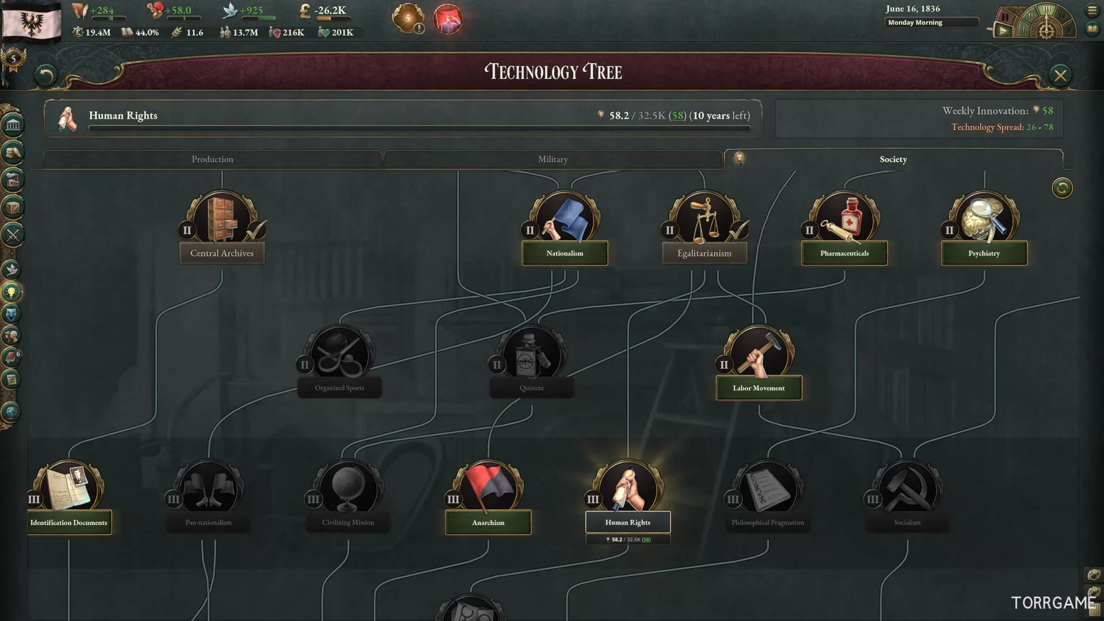1104x621 pixels.
Task: Click the Prussian country flag
Action: point(32,22)
